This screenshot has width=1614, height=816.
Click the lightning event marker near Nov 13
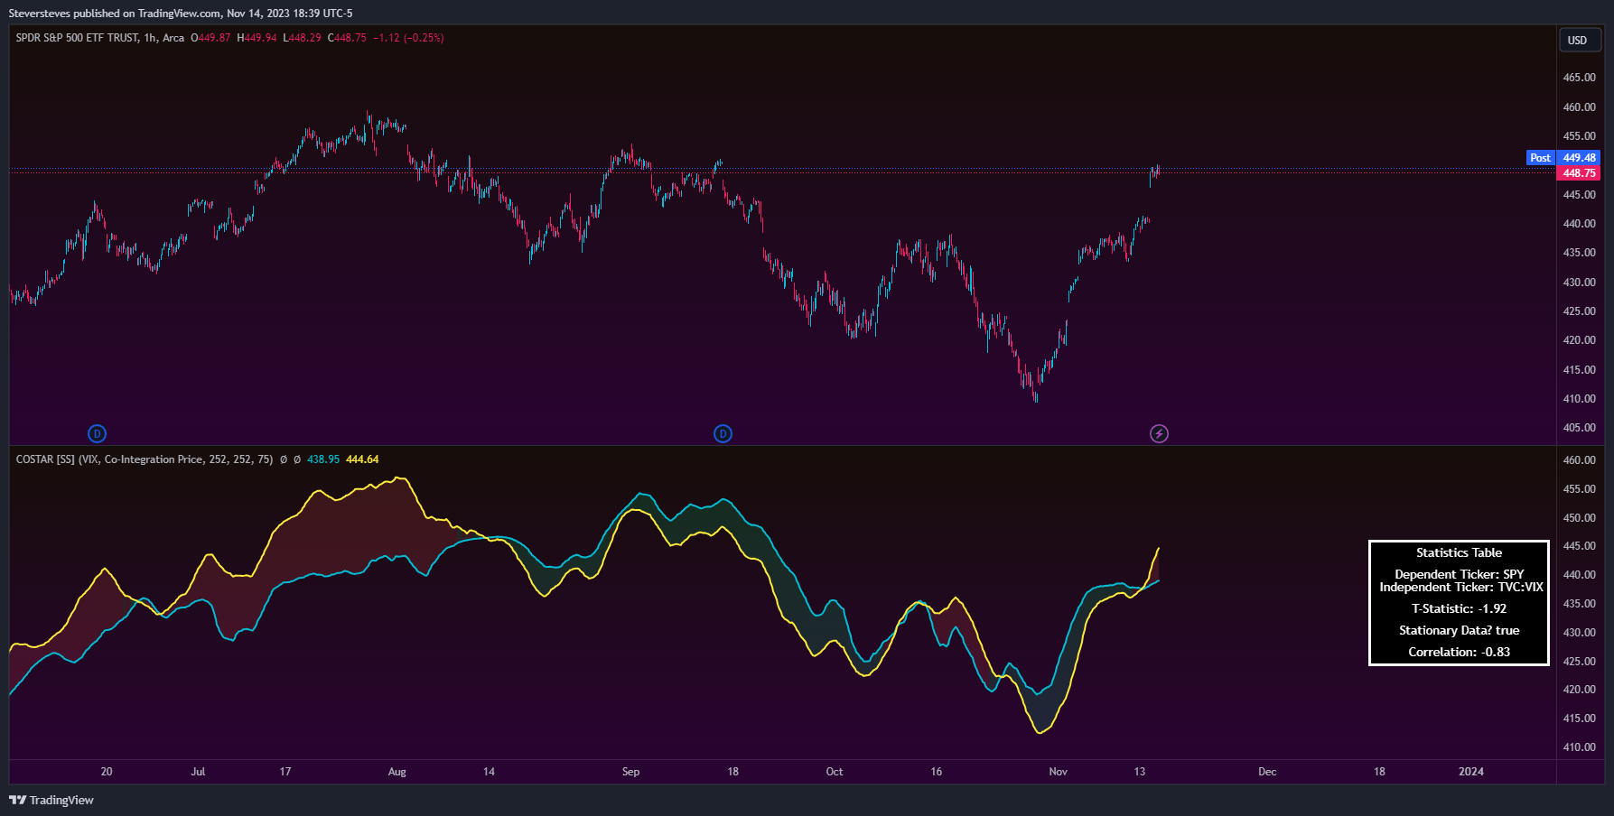pos(1159,433)
